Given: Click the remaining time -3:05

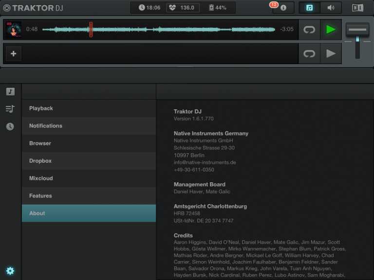Looking at the screenshot, I should click(287, 29).
